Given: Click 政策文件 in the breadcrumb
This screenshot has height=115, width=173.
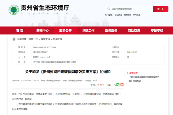Looking at the screenshot, I should (x=45, y=39).
